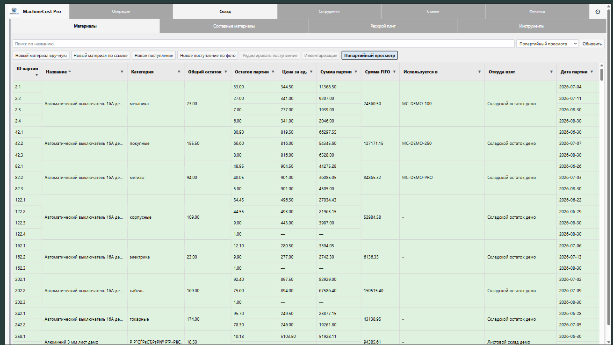Click the Редактировать поступление button
Viewport: 613px width, 345px height.
[270, 55]
